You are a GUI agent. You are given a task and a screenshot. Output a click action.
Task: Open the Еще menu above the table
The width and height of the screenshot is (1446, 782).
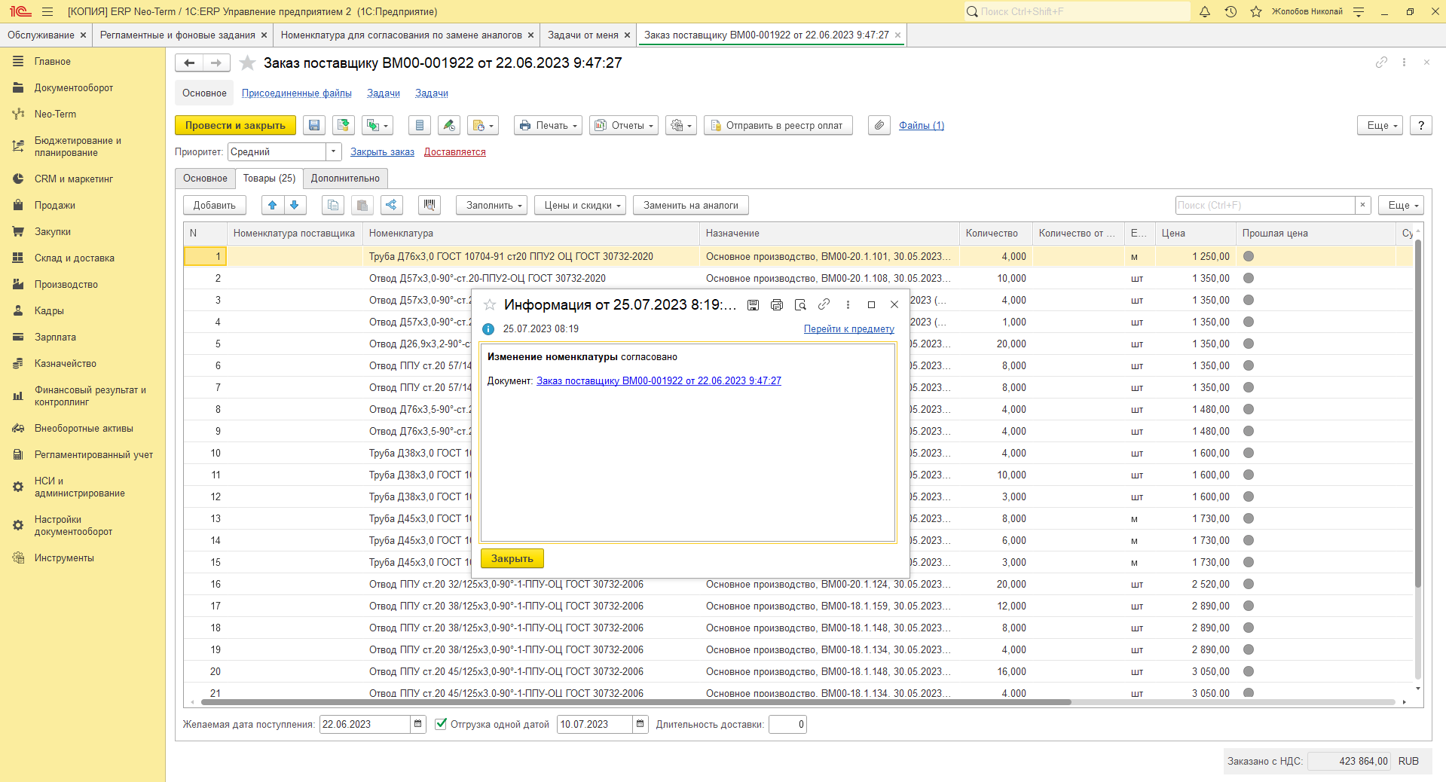click(1401, 205)
